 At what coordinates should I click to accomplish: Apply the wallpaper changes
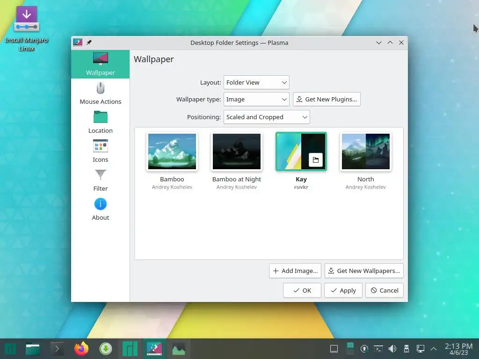click(x=343, y=290)
